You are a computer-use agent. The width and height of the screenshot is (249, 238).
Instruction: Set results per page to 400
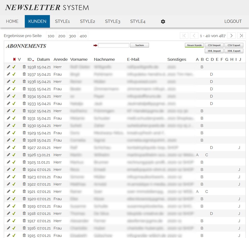point(83,36)
